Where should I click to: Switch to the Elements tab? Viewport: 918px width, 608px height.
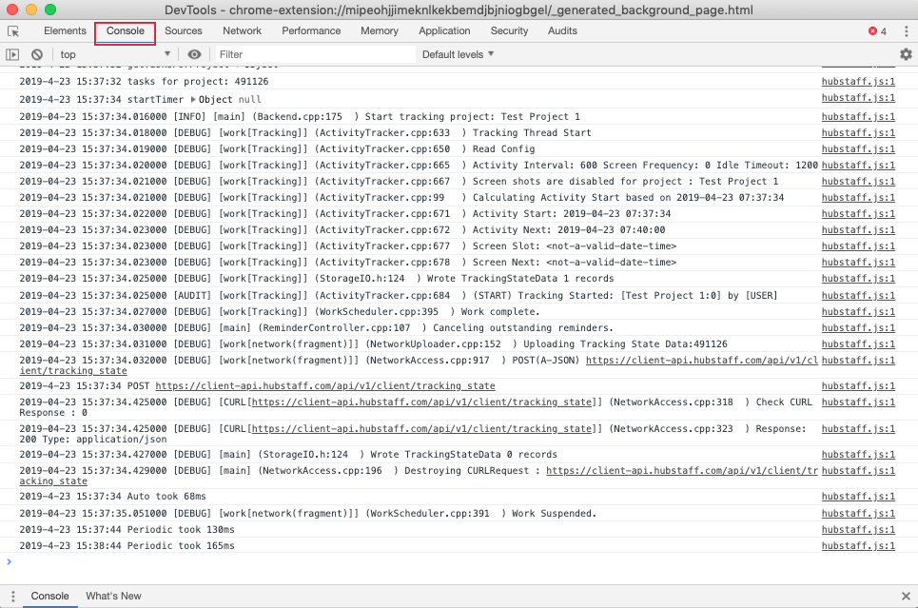(65, 31)
